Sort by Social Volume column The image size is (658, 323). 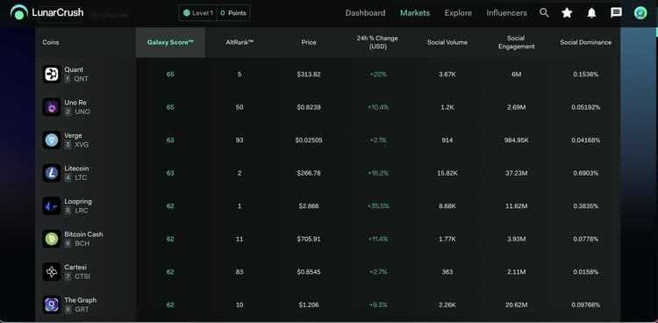447,42
